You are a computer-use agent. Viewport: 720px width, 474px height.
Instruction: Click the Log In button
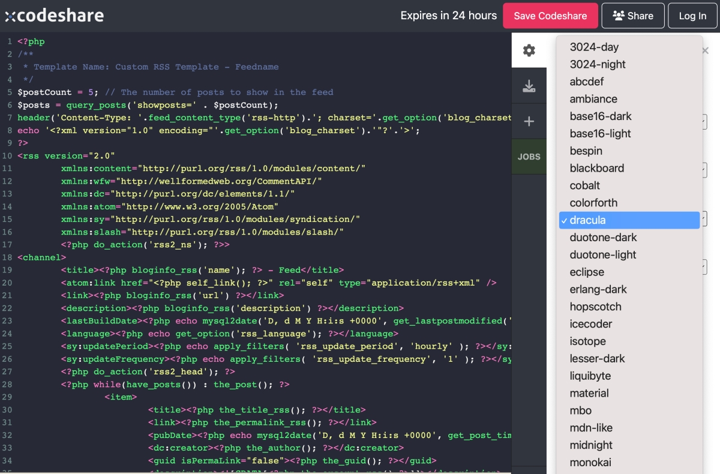tap(692, 16)
